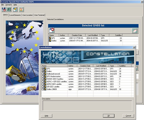
Task: Click Satellites header in Selected GNSS list
Action: pos(116,35)
